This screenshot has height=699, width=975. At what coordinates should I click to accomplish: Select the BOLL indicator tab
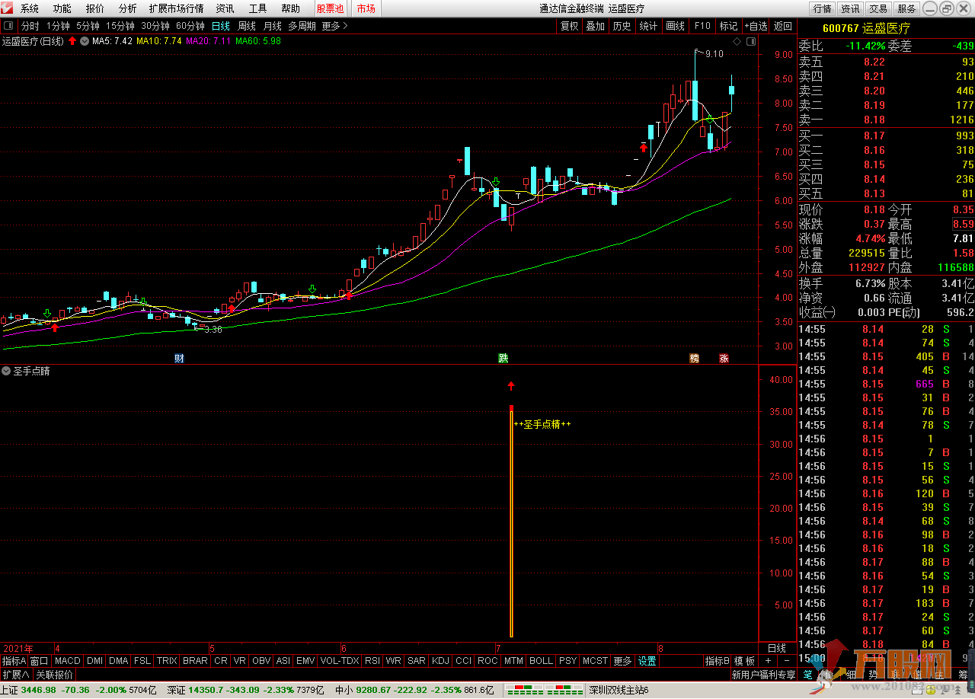pos(541,661)
